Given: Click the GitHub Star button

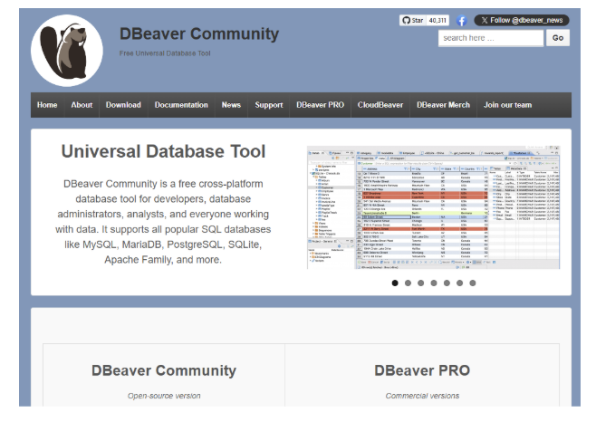Looking at the screenshot, I should click(412, 20).
